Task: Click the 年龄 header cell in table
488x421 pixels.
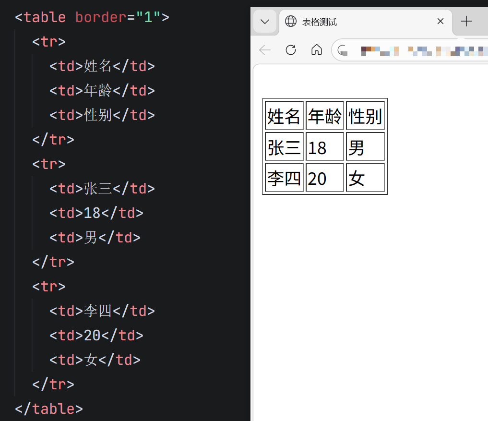Action: tap(324, 116)
